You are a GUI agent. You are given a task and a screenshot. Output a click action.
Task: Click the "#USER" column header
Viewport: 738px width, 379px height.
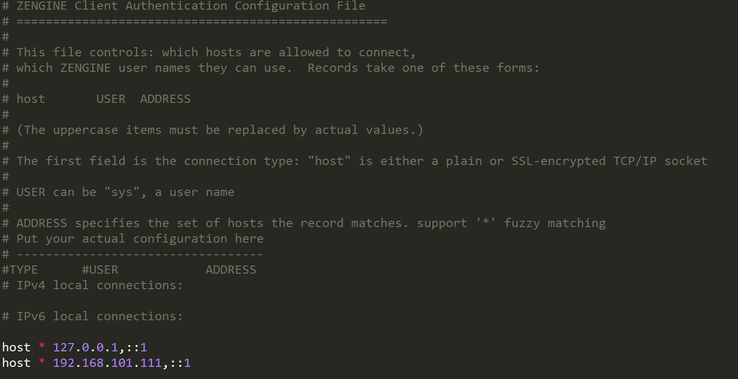coord(100,270)
